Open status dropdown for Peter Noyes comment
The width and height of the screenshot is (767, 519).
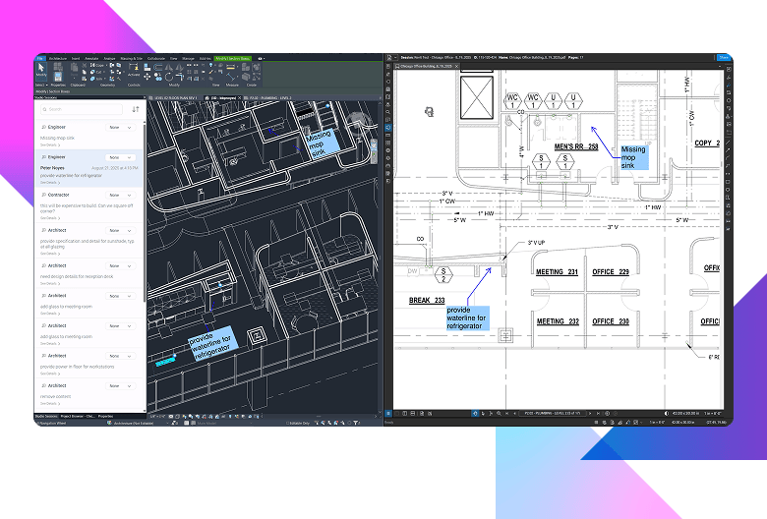(x=120, y=157)
